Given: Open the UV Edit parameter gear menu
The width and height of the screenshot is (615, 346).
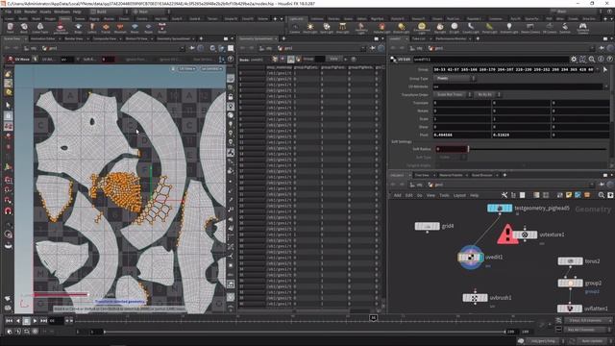Looking at the screenshot, I should coord(574,60).
